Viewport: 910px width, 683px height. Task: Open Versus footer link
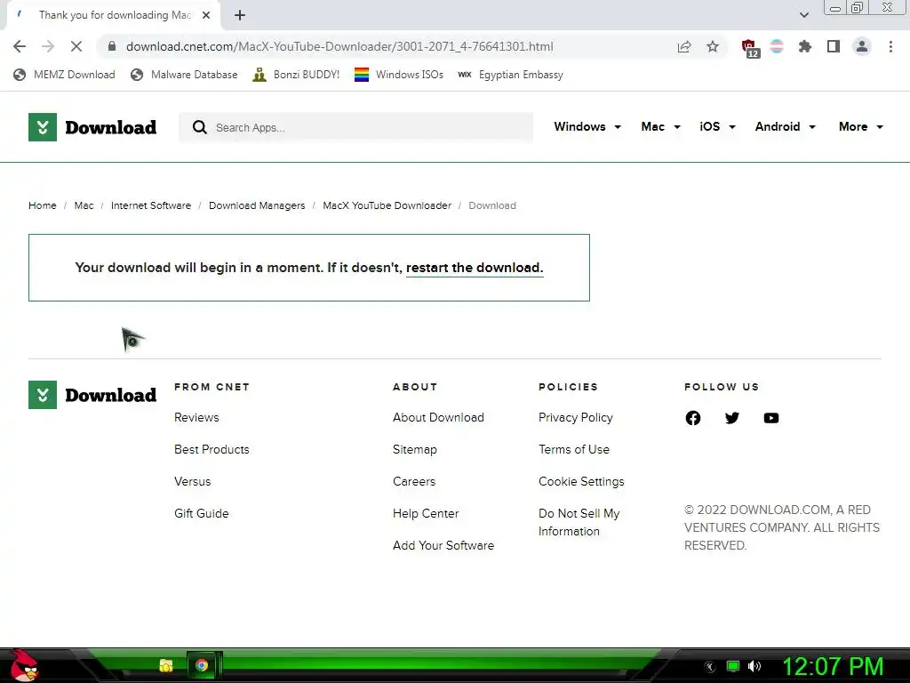[x=193, y=481]
